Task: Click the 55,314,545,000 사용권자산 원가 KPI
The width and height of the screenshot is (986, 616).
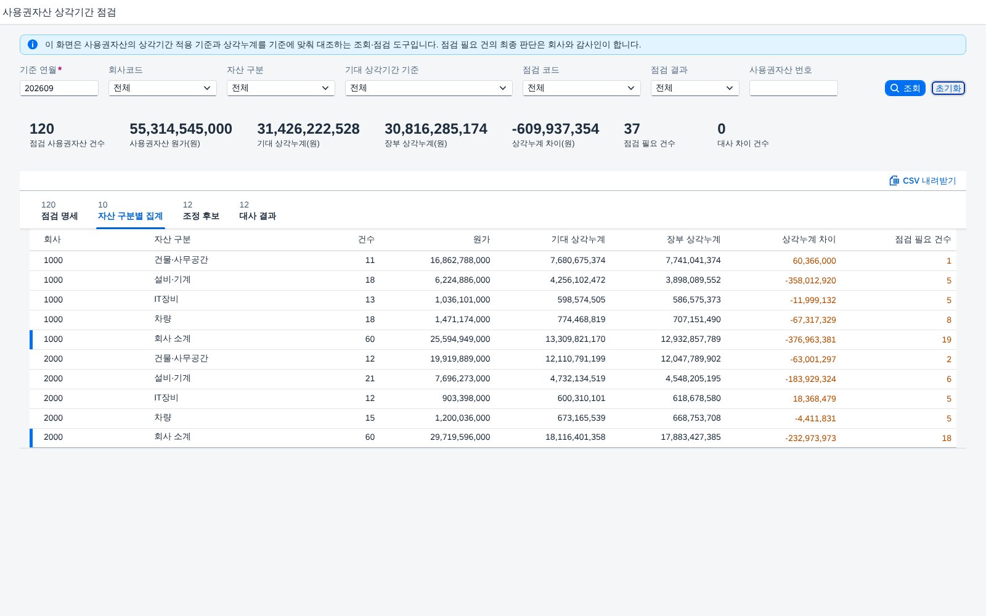Action: click(181, 134)
